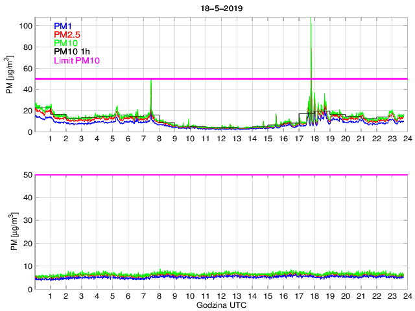This screenshot has height=311, width=415.
Task: Click the green PM10 legend label
Action: click(67, 43)
